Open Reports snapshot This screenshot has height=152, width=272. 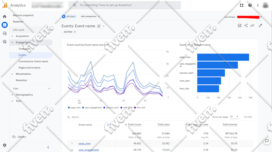[x=23, y=16]
